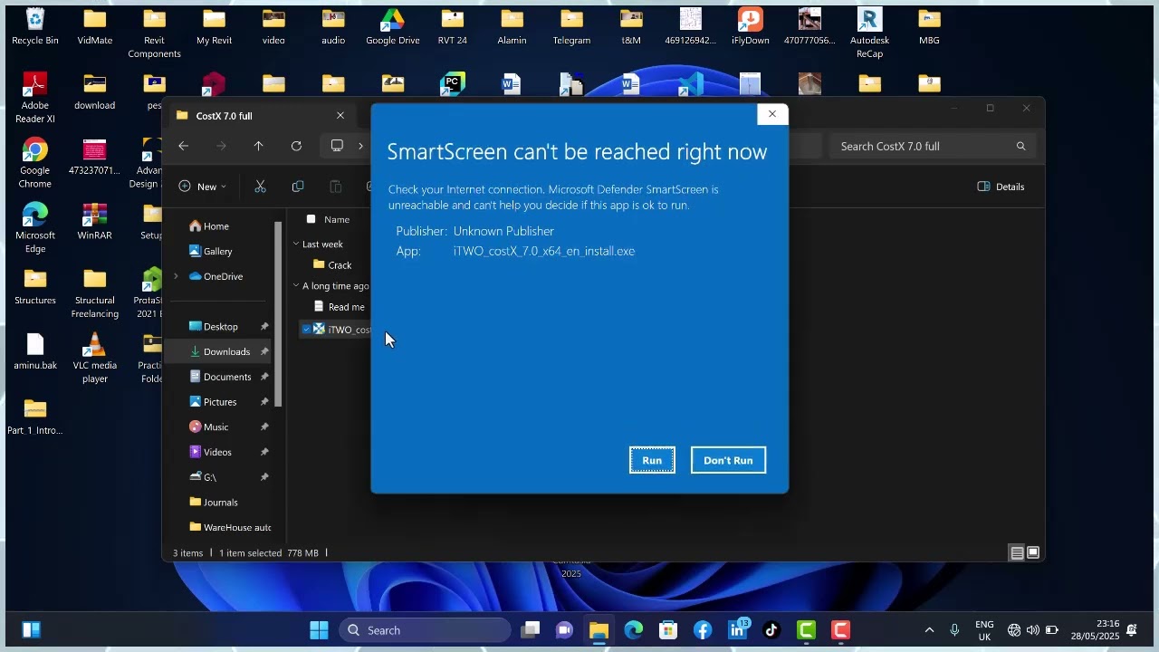Show hidden system tray icons

(929, 630)
